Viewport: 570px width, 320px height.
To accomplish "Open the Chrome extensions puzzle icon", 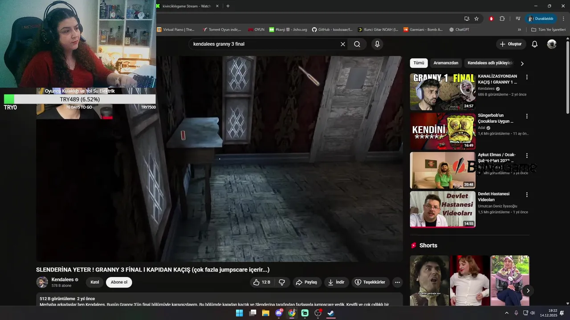I will (x=502, y=19).
